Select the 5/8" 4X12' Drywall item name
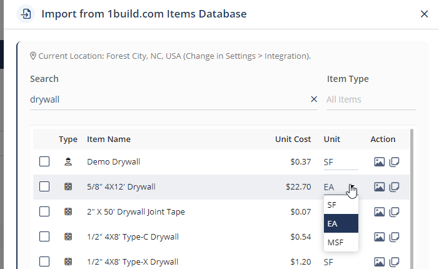The image size is (439, 269). [121, 186]
